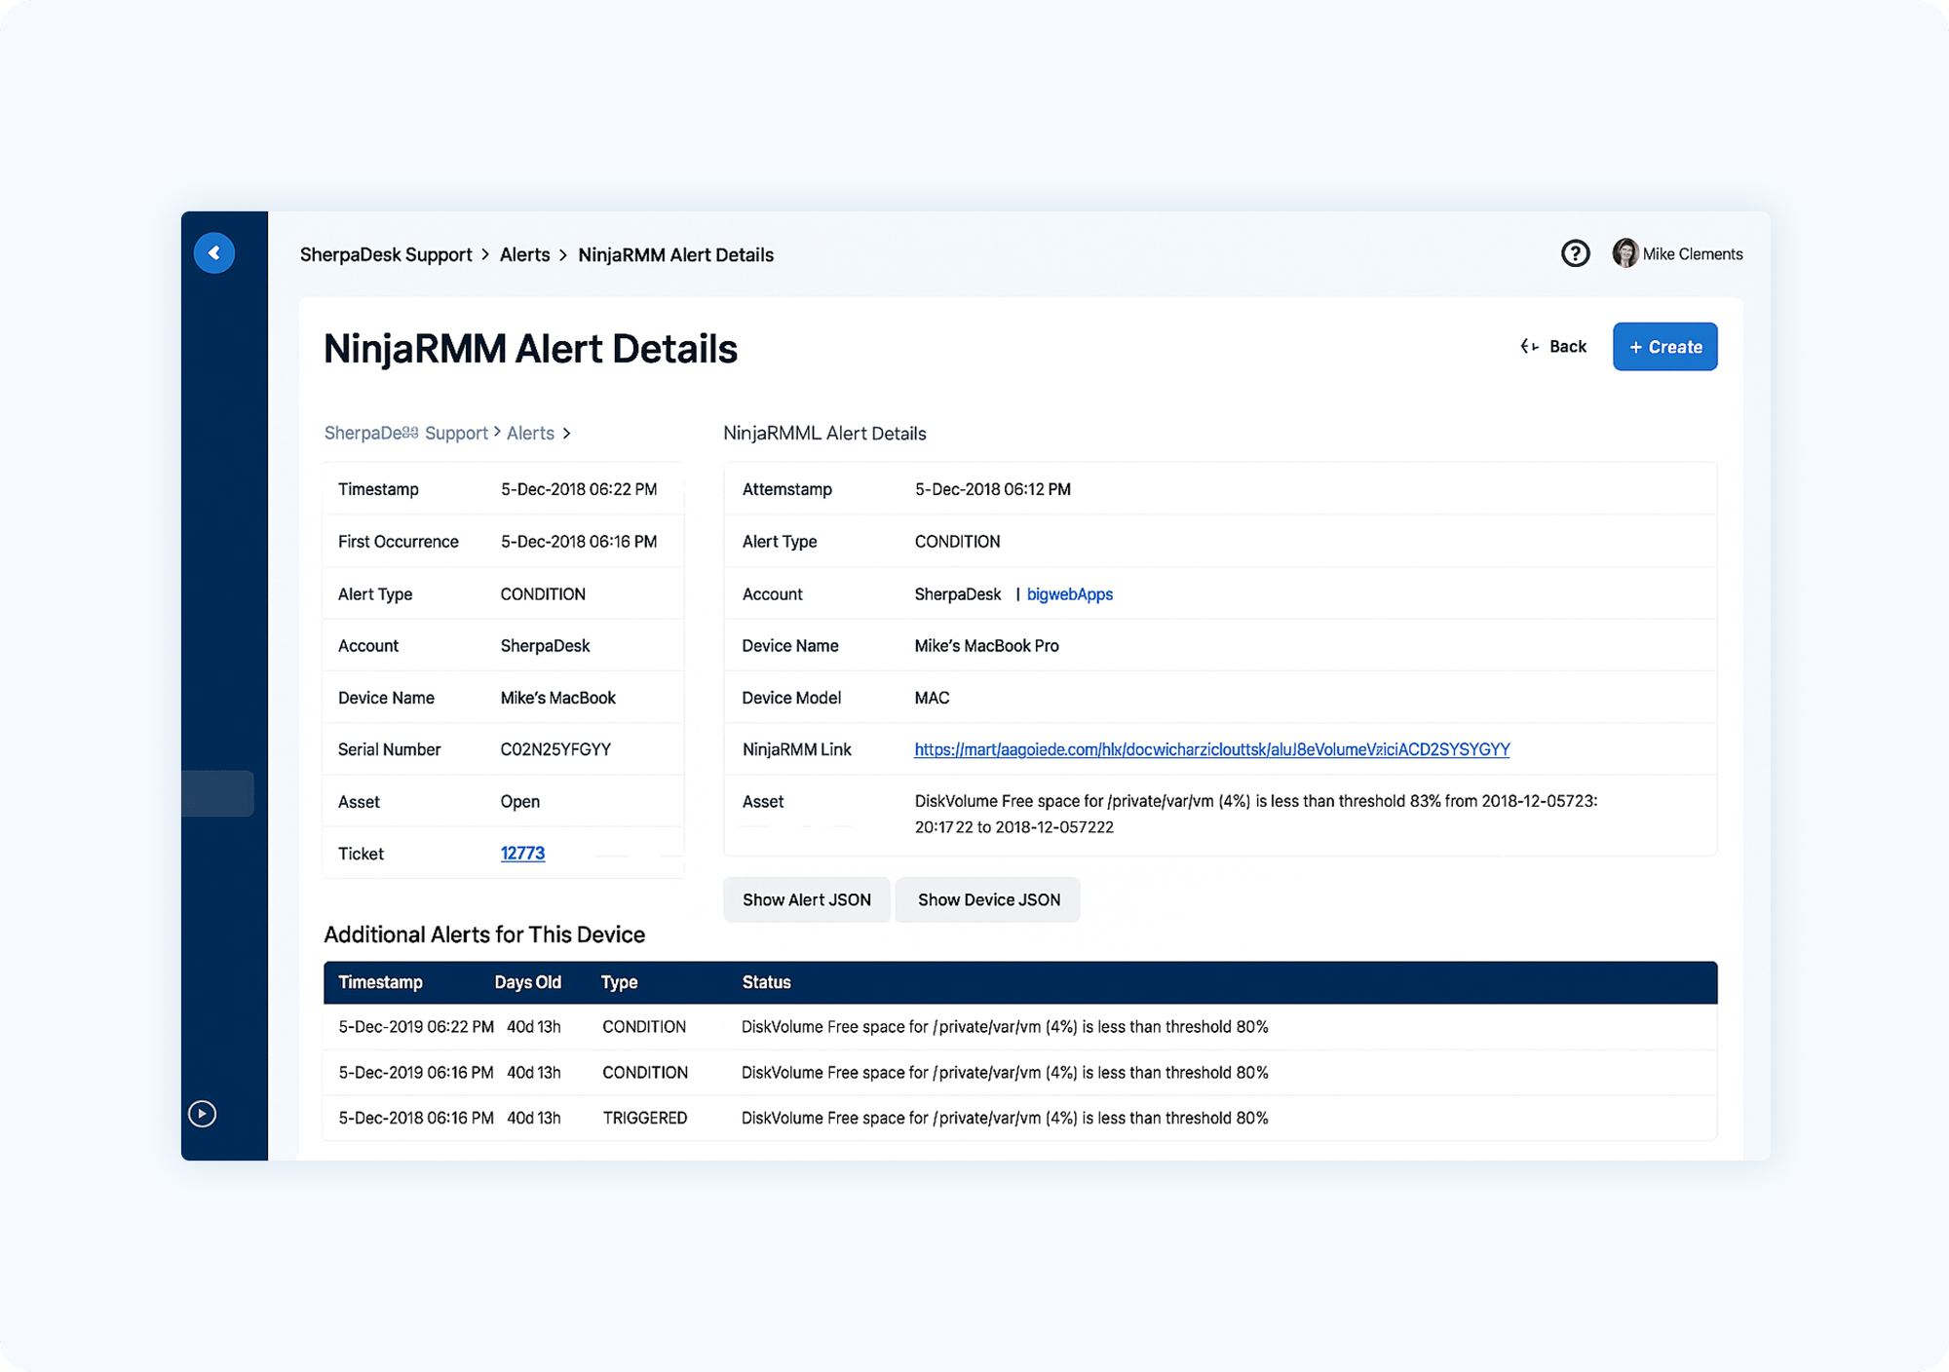Screen dimensions: 1949x1372
Task: Click Mike's MacBook Pro device name
Action: pos(986,646)
